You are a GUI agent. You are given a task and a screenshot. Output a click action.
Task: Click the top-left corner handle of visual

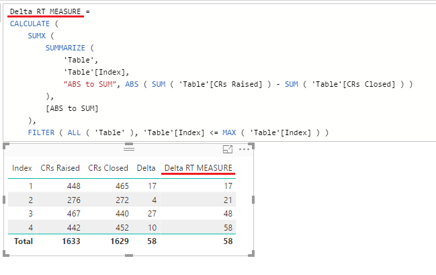click(6, 146)
